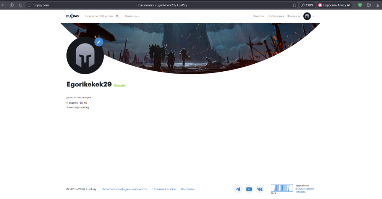The image size is (382, 199).
Task: Open Политика cookie link
Action: click(164, 189)
